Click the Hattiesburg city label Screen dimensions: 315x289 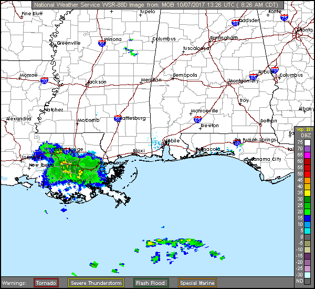tap(133, 118)
